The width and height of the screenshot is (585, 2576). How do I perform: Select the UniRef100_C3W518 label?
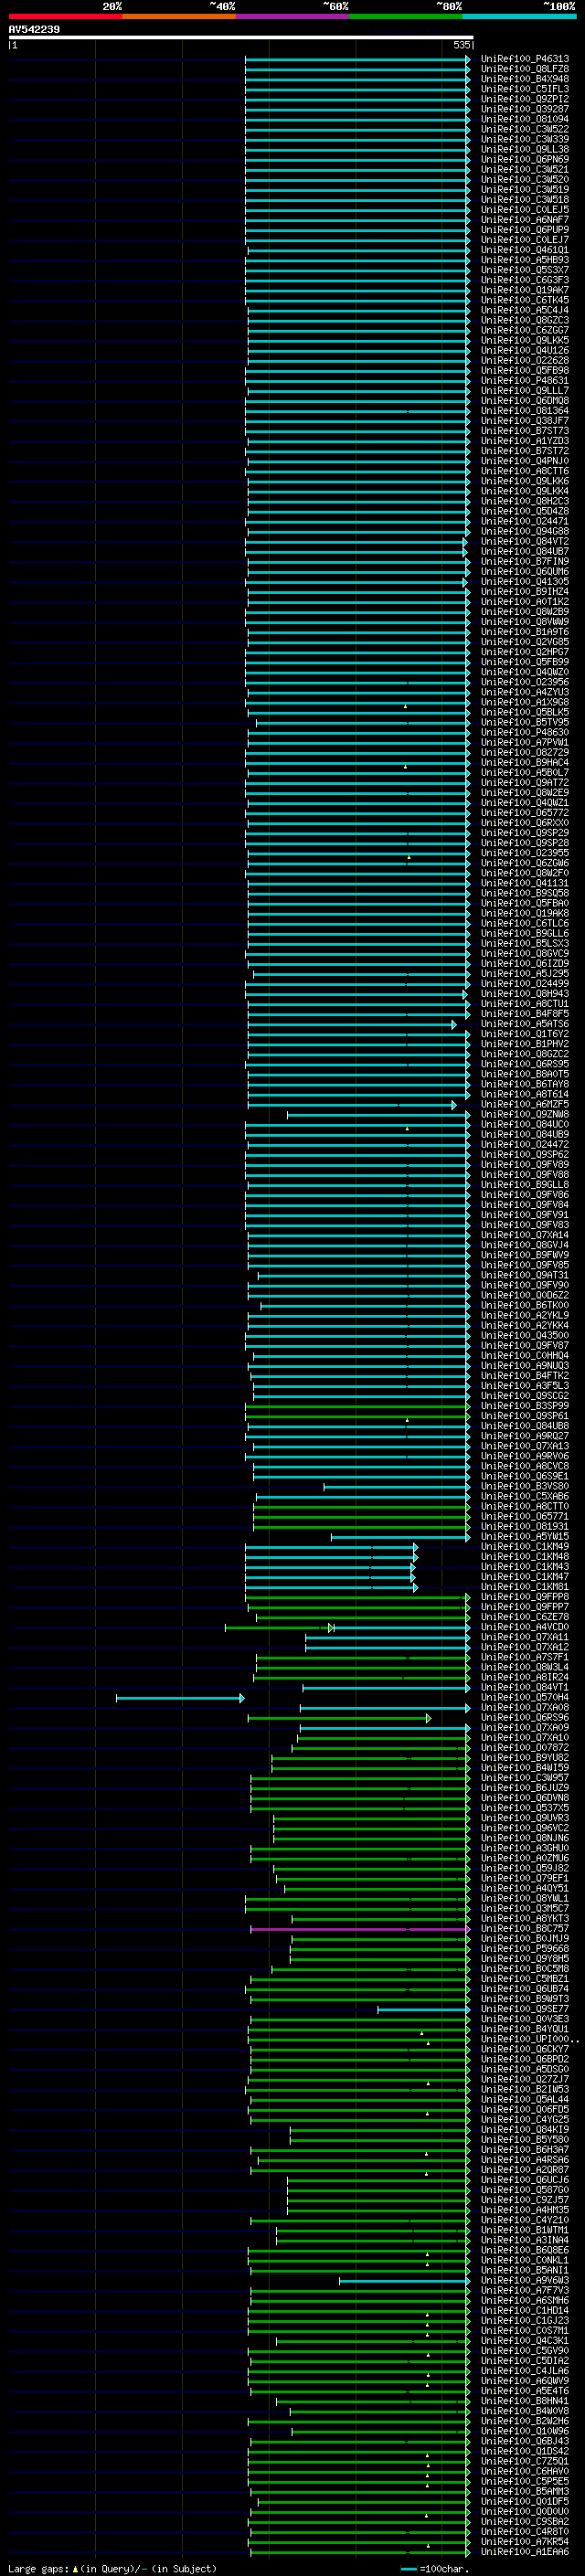pyautogui.click(x=524, y=200)
